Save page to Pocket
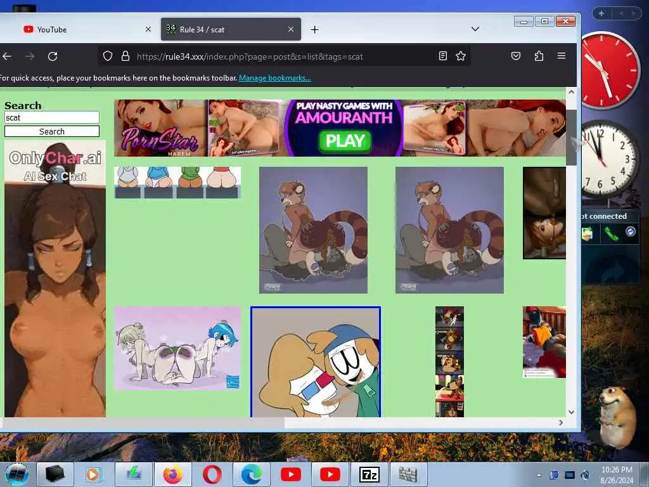 [516, 56]
